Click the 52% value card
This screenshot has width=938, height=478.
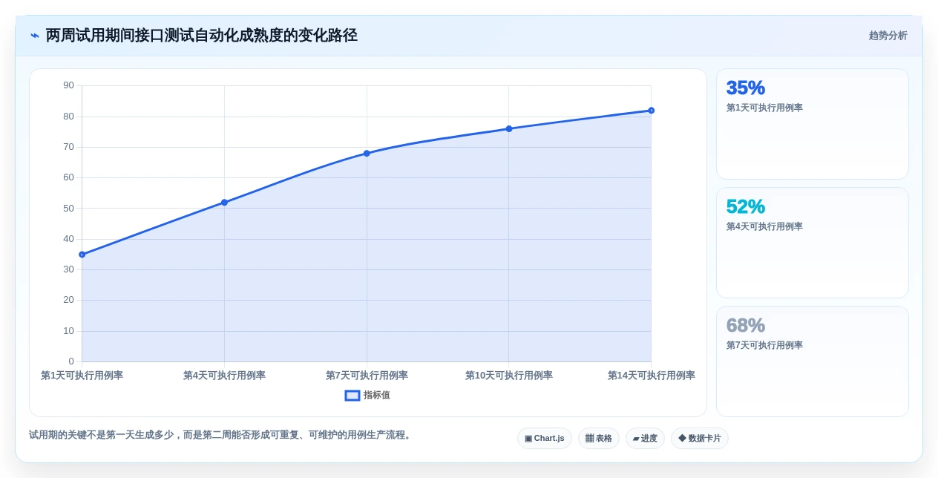coord(813,243)
